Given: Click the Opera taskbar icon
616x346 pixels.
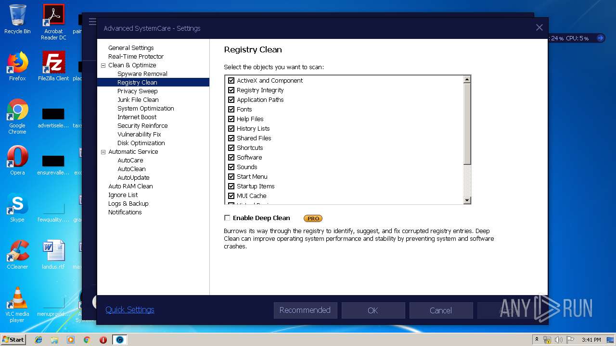Looking at the screenshot, I should [x=103, y=340].
